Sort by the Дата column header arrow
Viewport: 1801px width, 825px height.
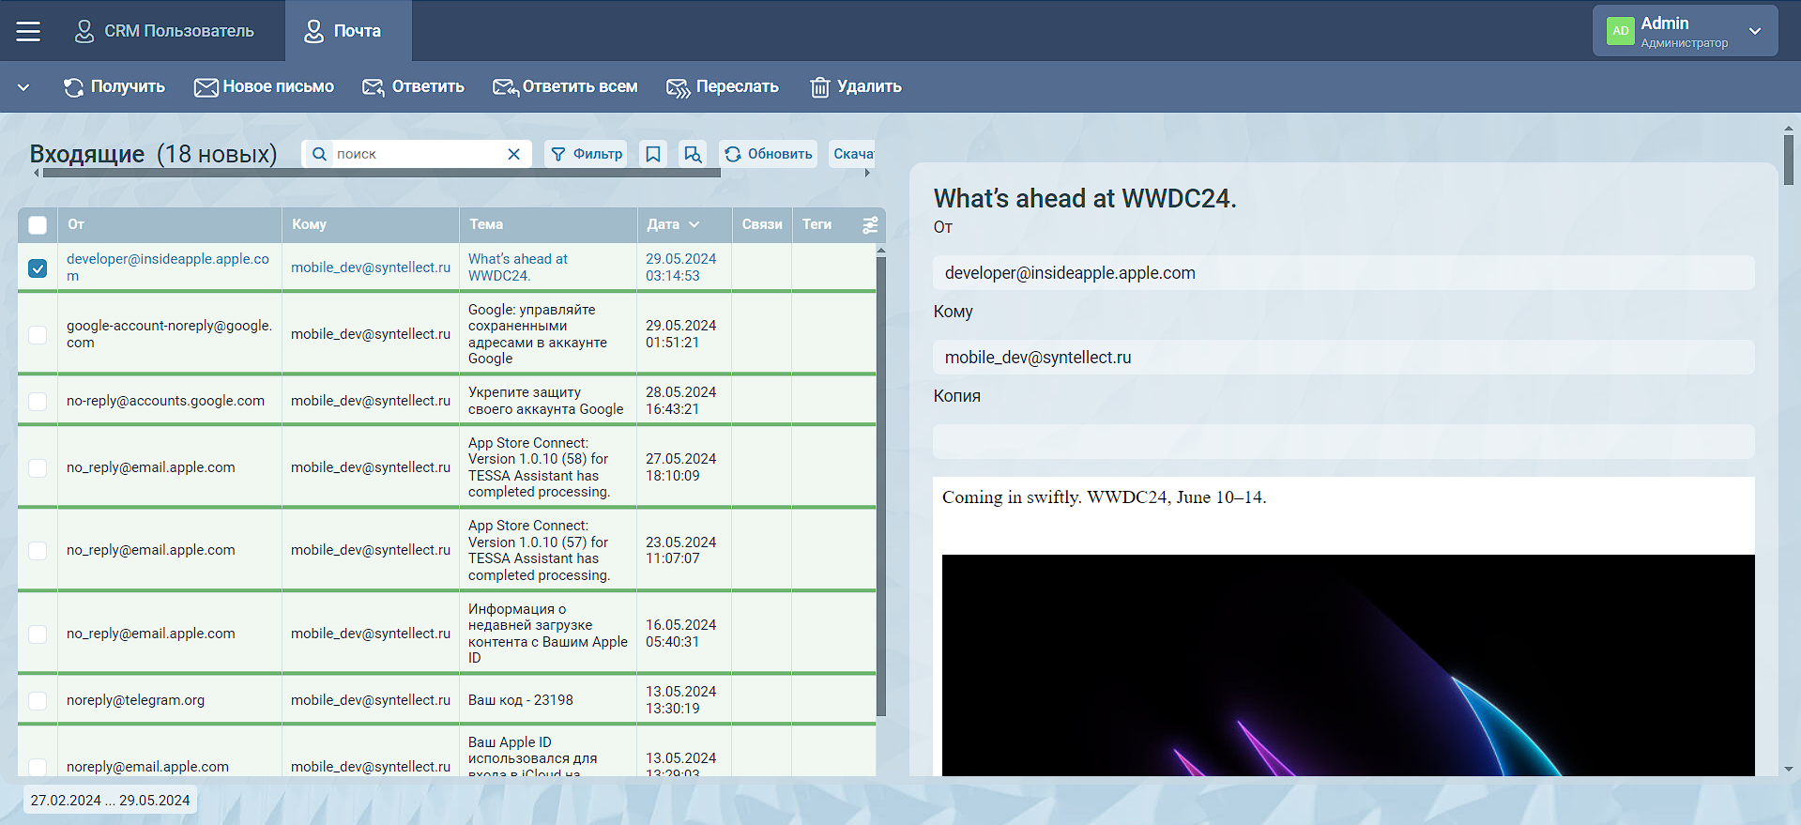click(694, 225)
